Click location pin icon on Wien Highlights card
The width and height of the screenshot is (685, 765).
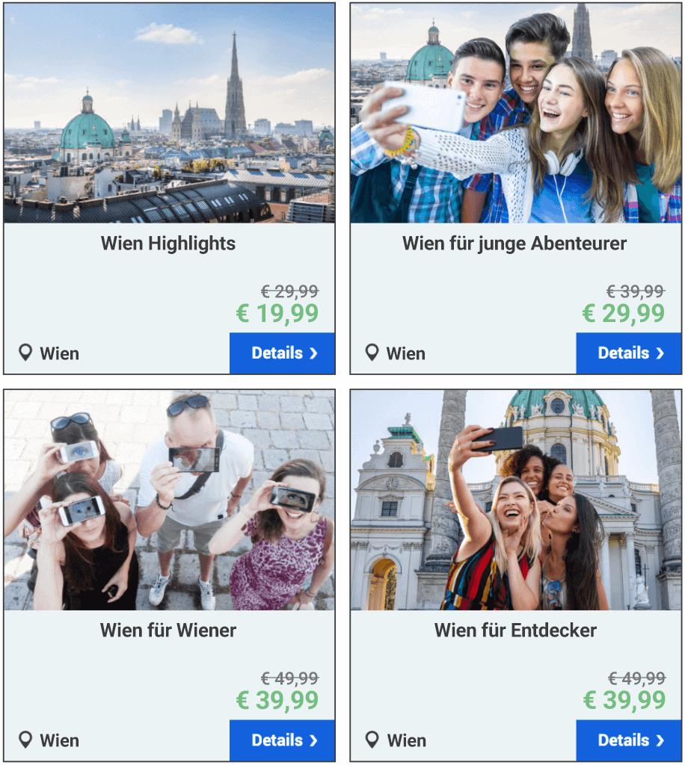coord(25,353)
